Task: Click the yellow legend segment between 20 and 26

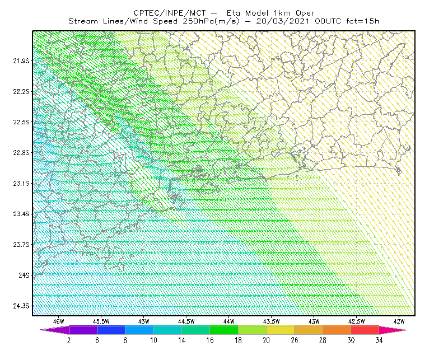Action: (281, 330)
